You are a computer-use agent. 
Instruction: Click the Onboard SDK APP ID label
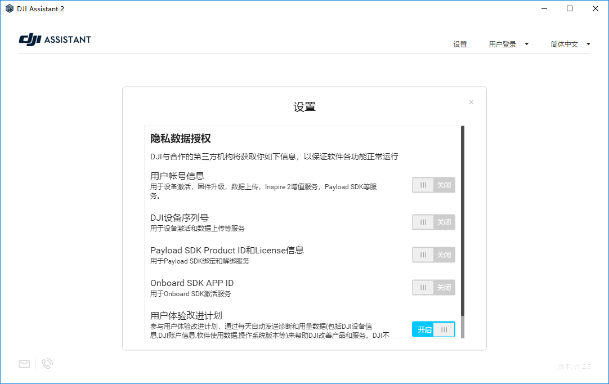(192, 283)
